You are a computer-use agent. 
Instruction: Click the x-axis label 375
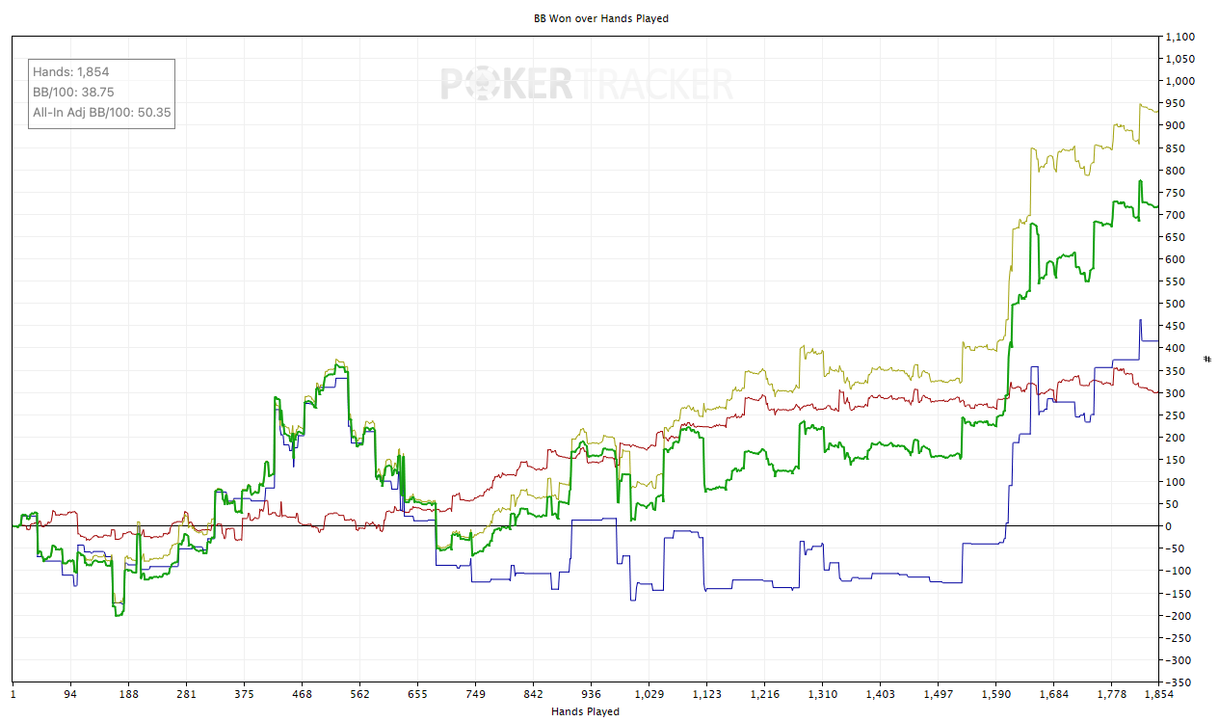point(244,694)
